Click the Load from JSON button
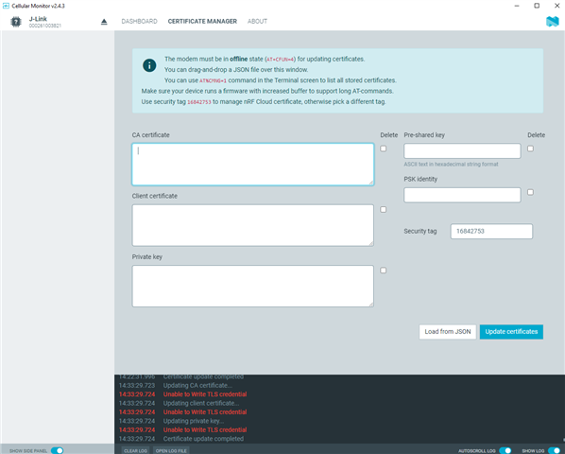This screenshot has height=454, width=565. pos(448,332)
